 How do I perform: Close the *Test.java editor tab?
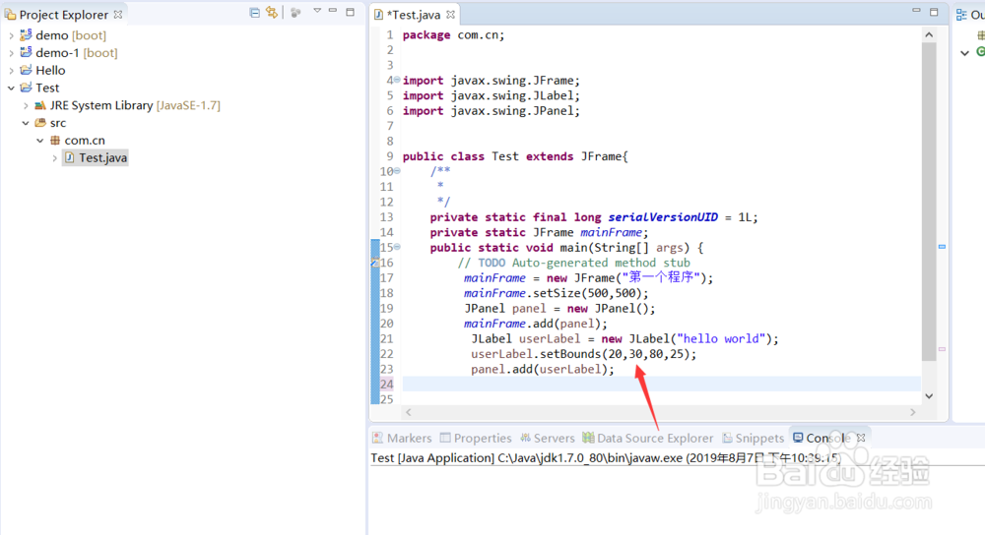(450, 15)
